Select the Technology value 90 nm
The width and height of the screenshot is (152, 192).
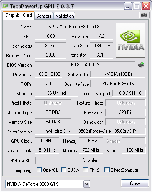pyautogui.click(x=51, y=46)
